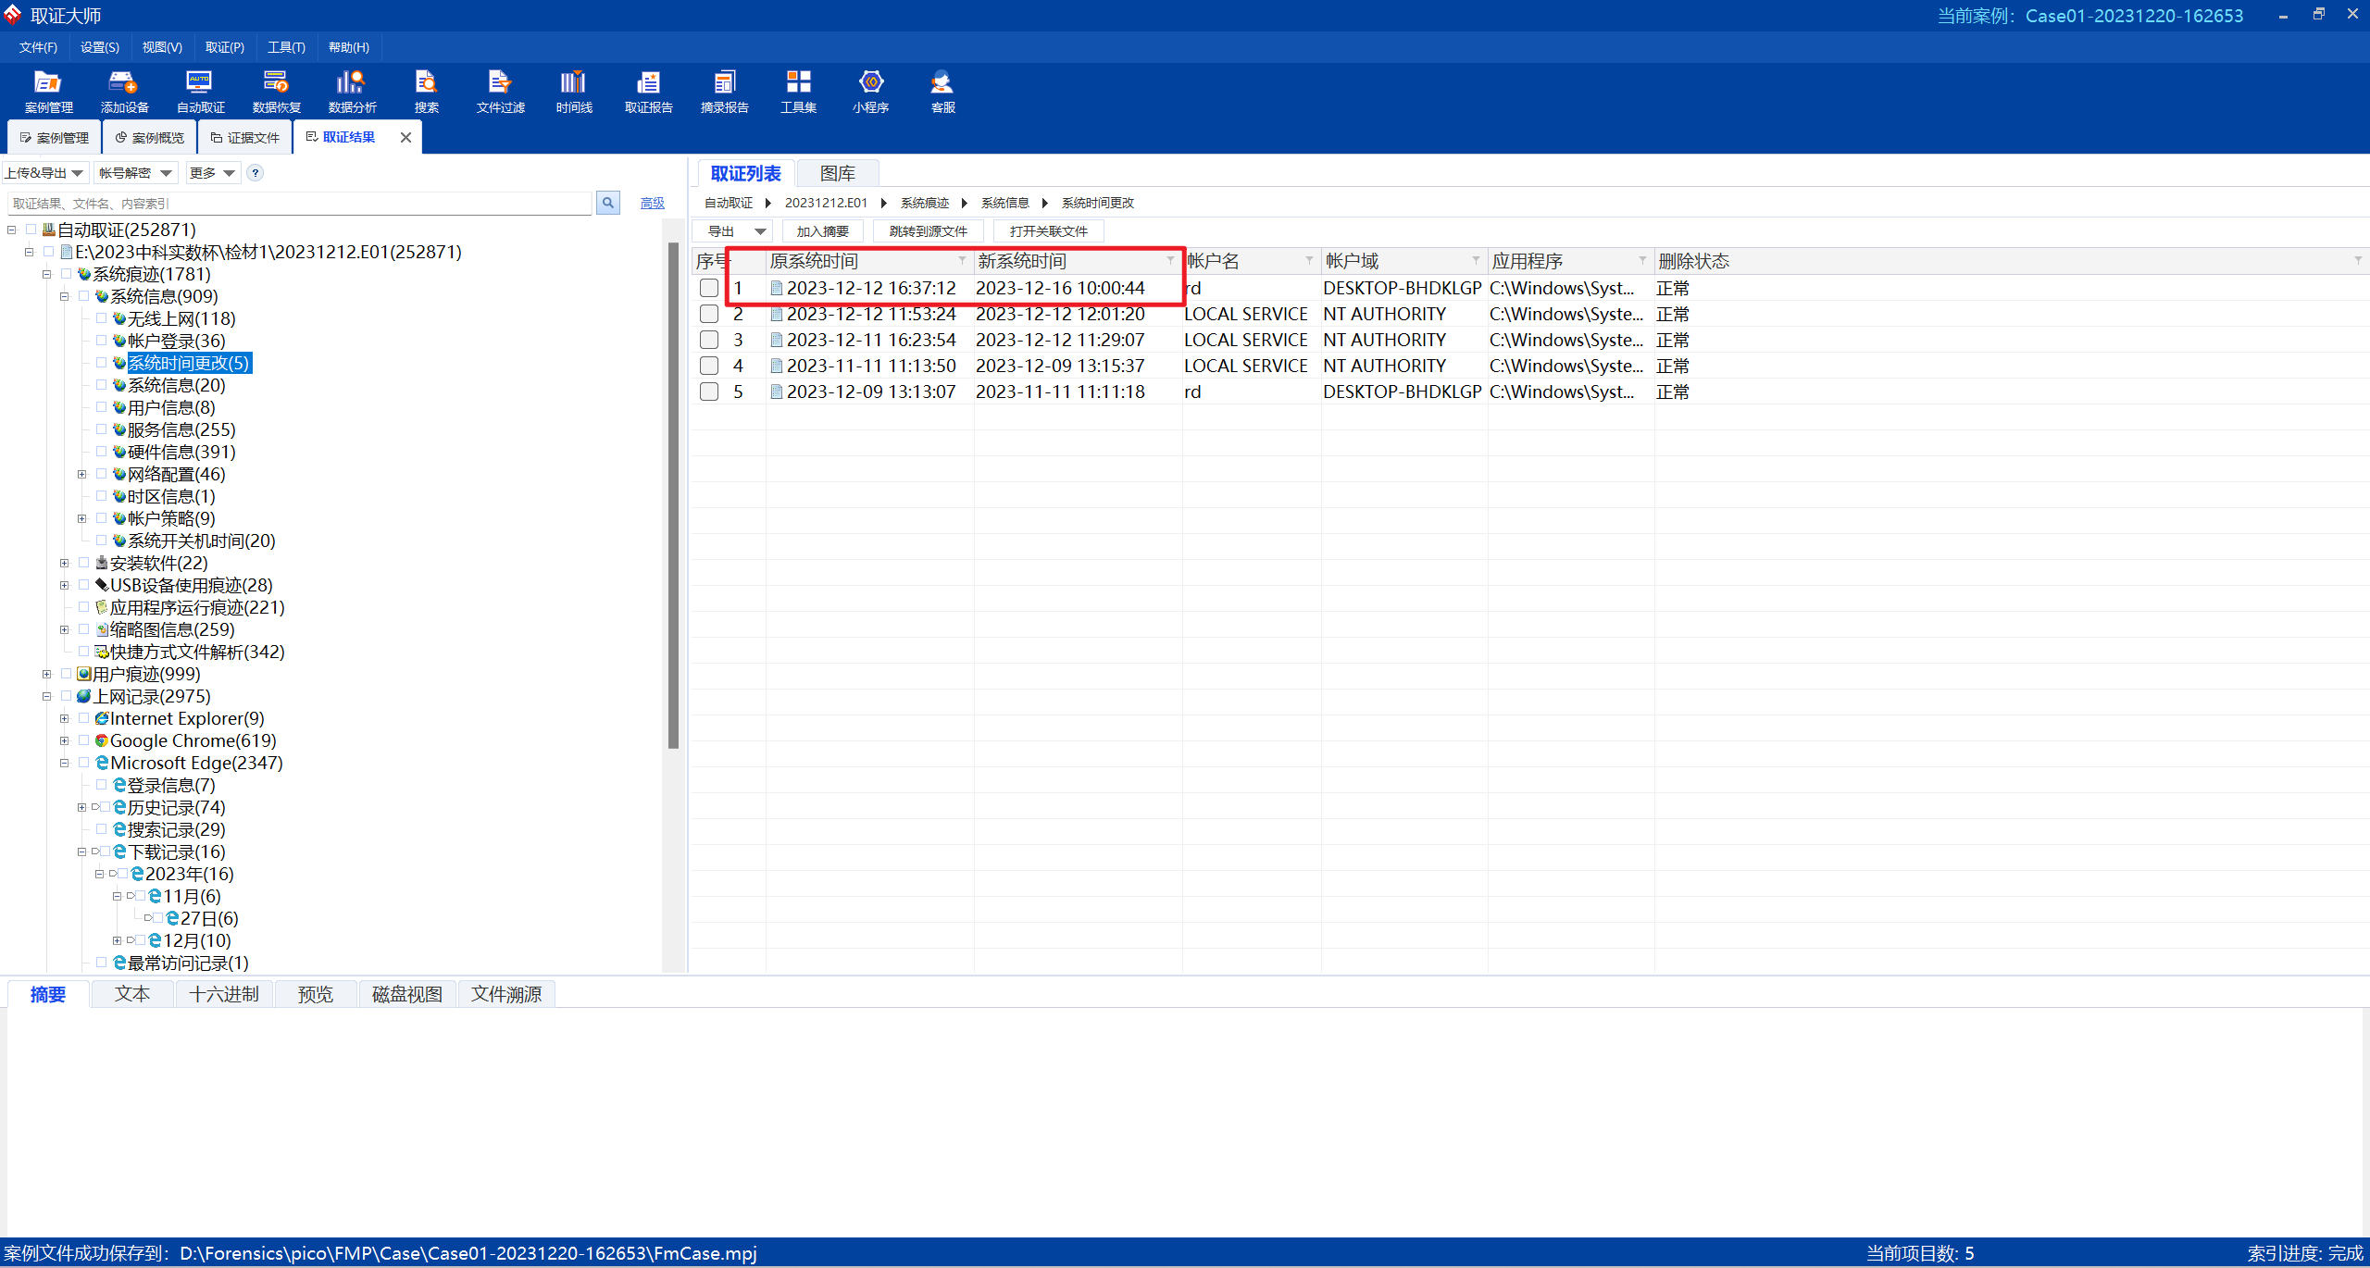
Task: Click the 跳转到源文件 button
Action: click(x=928, y=231)
